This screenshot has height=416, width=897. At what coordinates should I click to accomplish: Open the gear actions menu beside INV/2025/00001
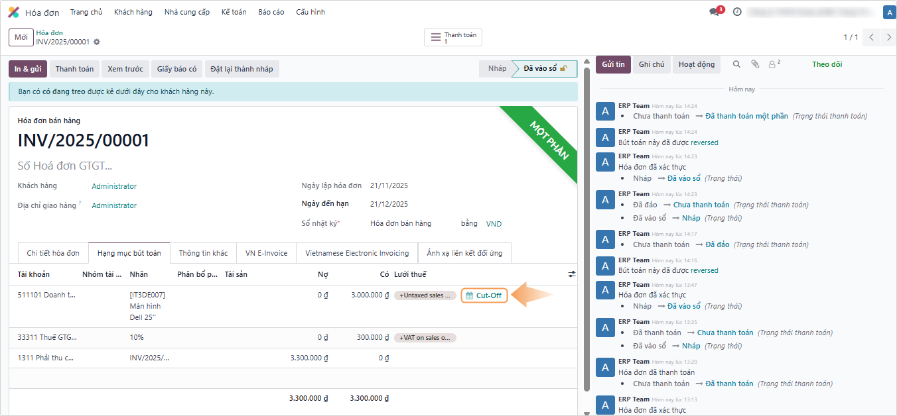pos(97,42)
